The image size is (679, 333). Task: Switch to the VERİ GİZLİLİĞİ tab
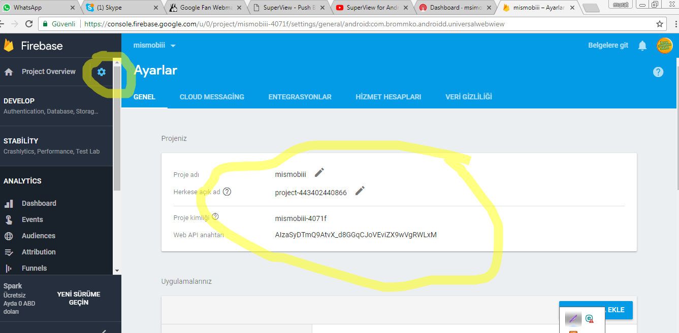(468, 97)
